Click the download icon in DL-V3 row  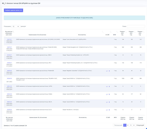109,110
